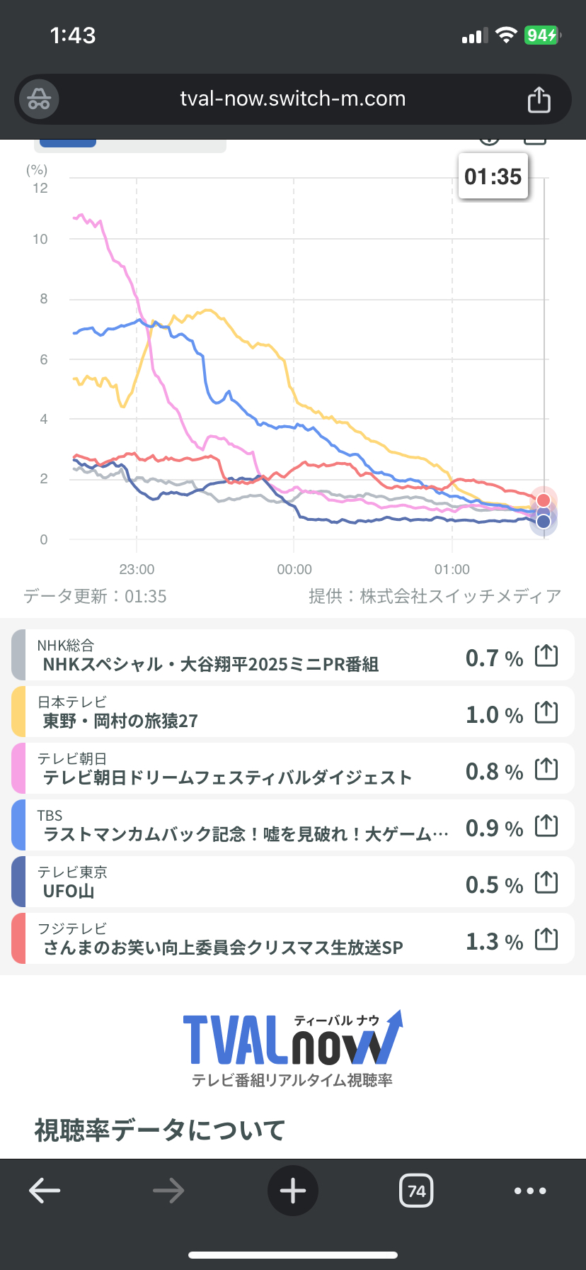
Task: Select the 東野・岡村の旅猿27 program row
Action: tap(120, 721)
